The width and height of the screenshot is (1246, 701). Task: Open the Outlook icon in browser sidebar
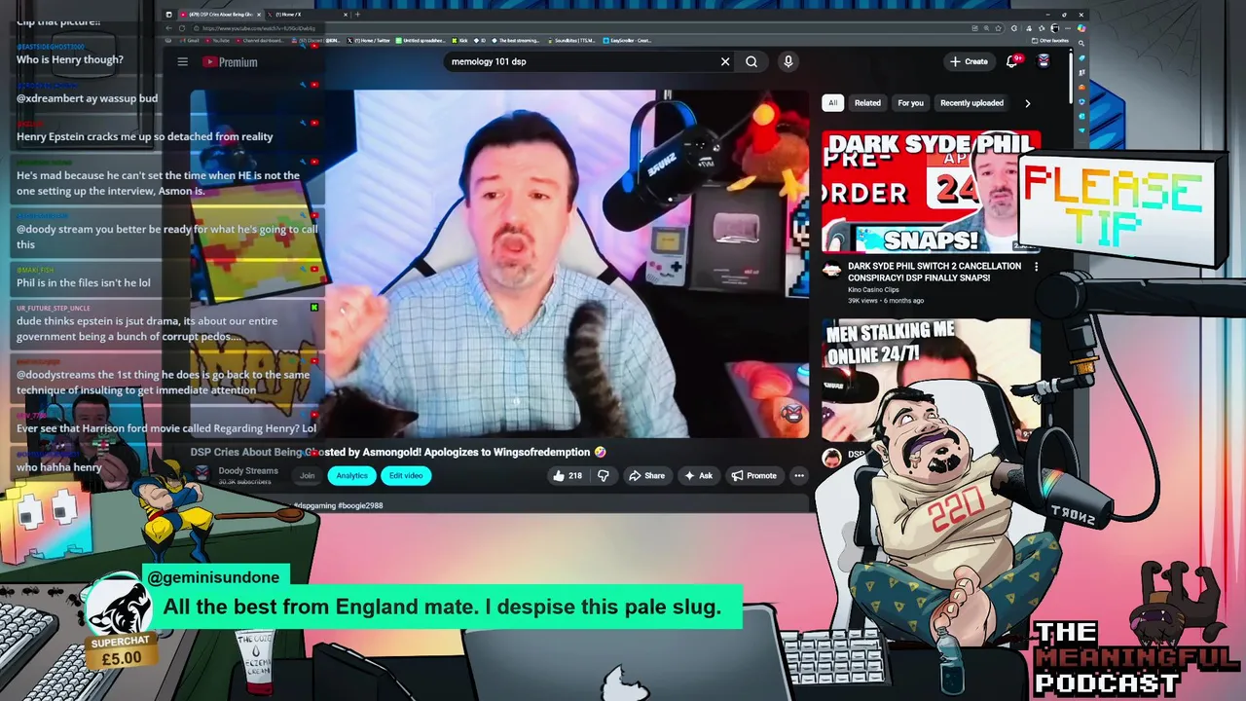pos(1081,116)
